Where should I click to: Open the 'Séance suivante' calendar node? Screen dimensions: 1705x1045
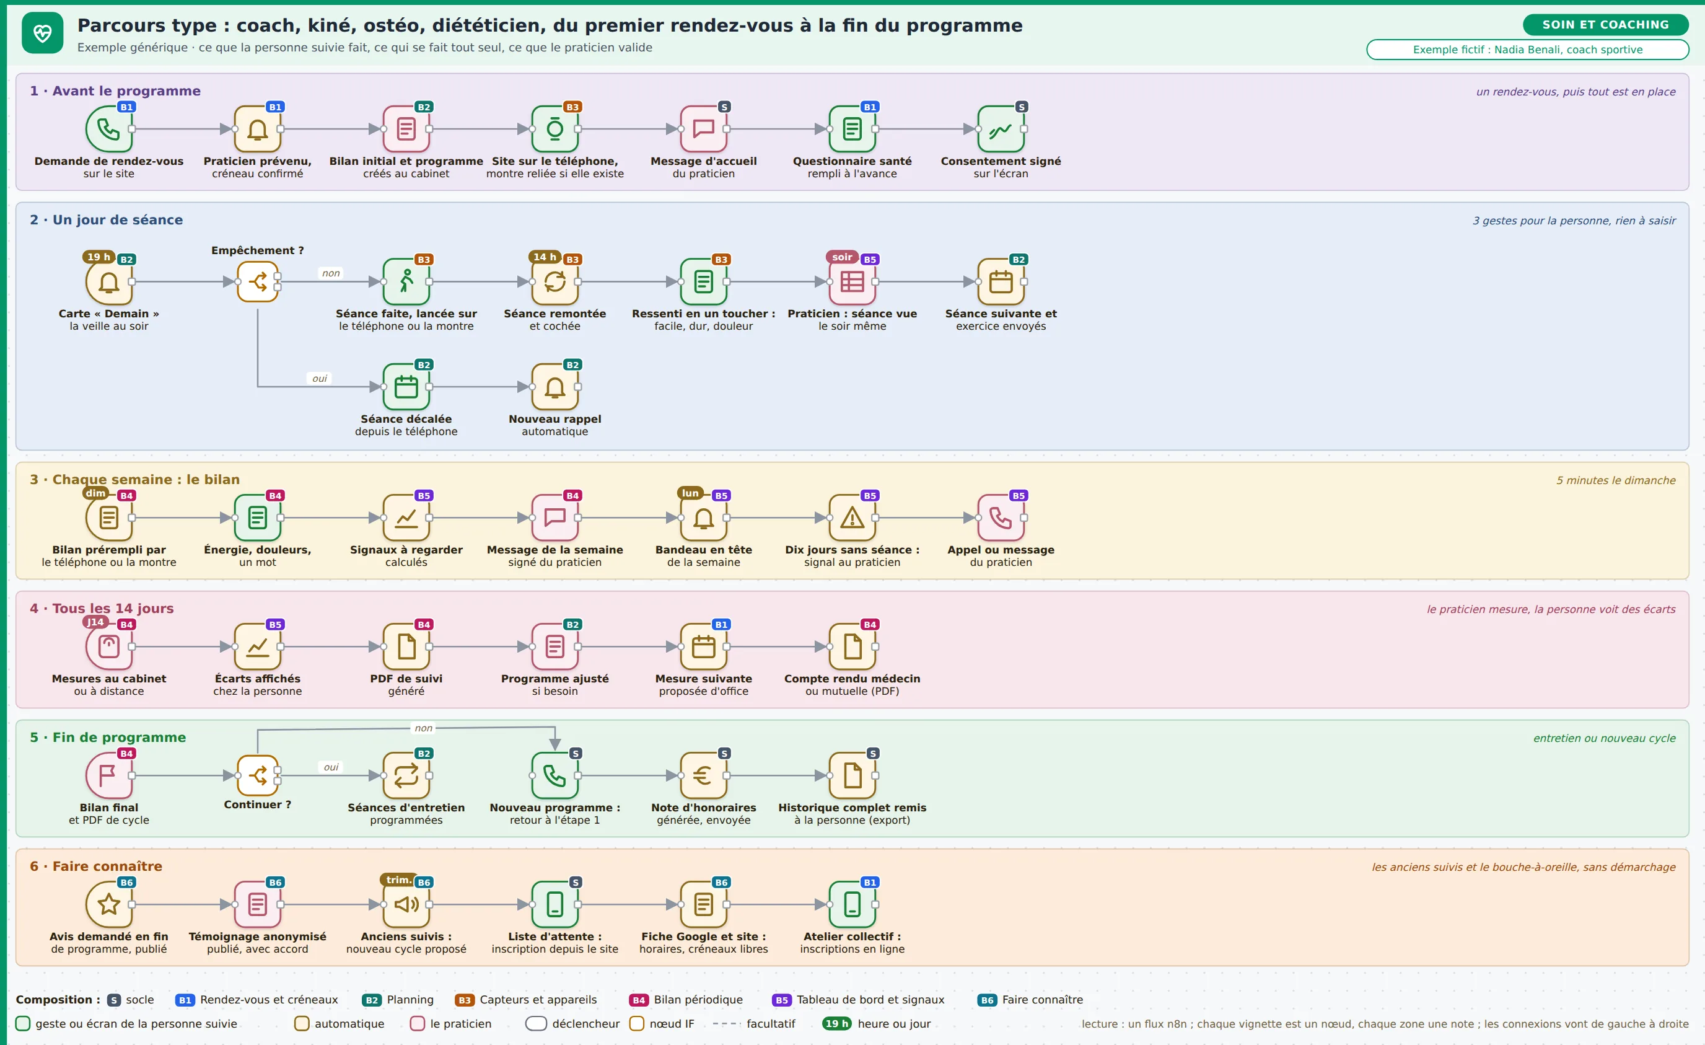click(1001, 281)
